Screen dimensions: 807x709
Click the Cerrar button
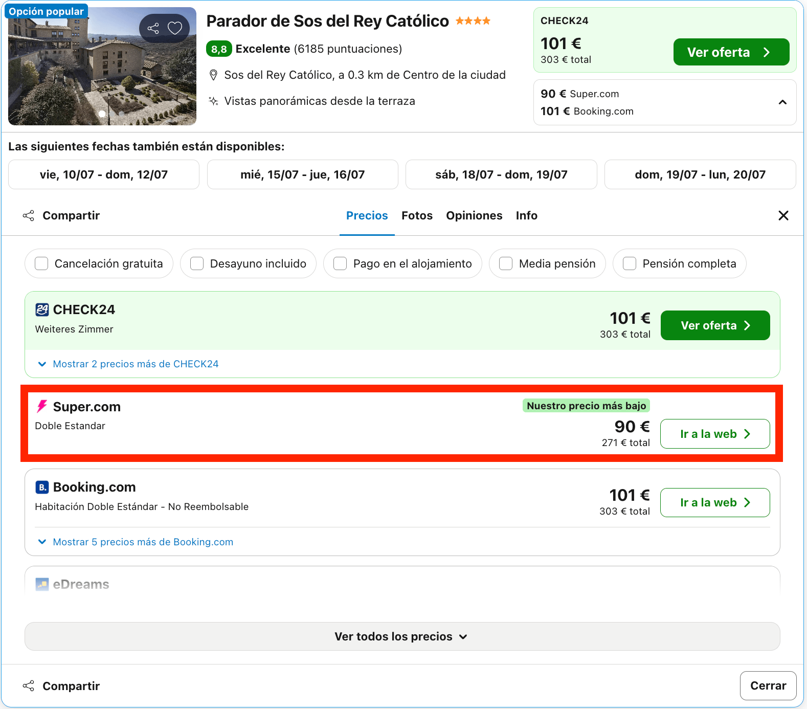pyautogui.click(x=768, y=685)
